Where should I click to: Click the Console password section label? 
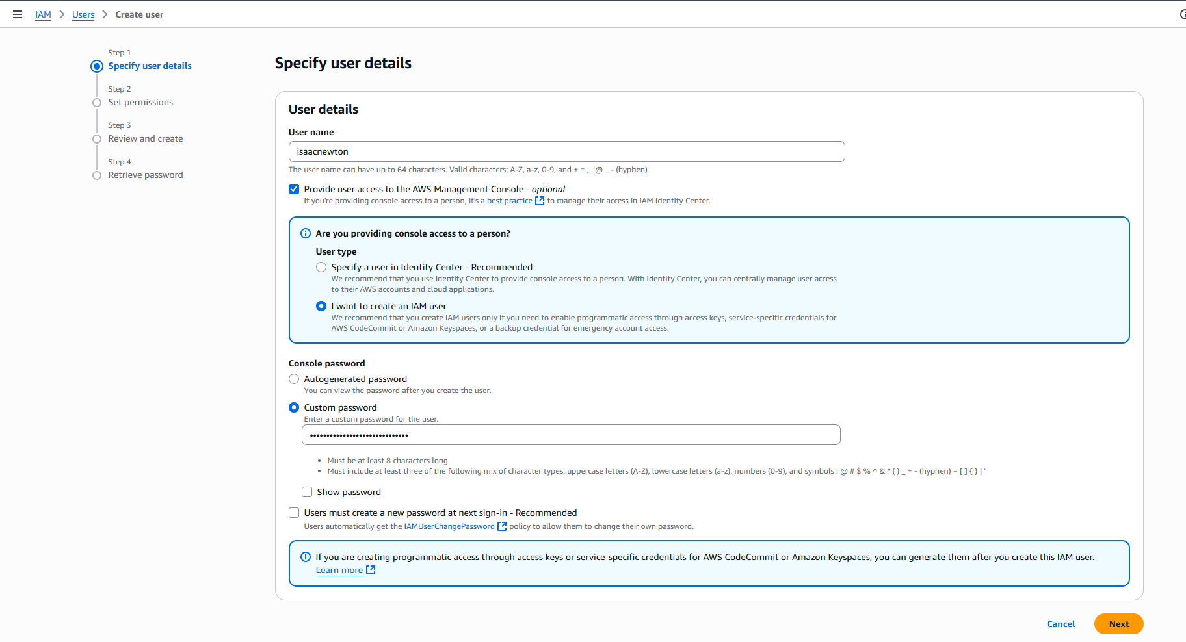tap(326, 363)
